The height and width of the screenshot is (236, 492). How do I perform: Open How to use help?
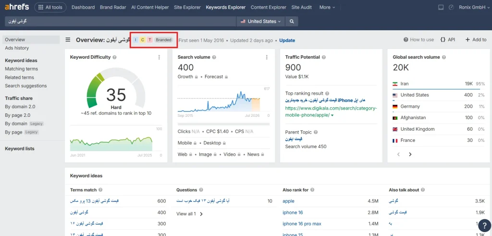click(x=418, y=39)
